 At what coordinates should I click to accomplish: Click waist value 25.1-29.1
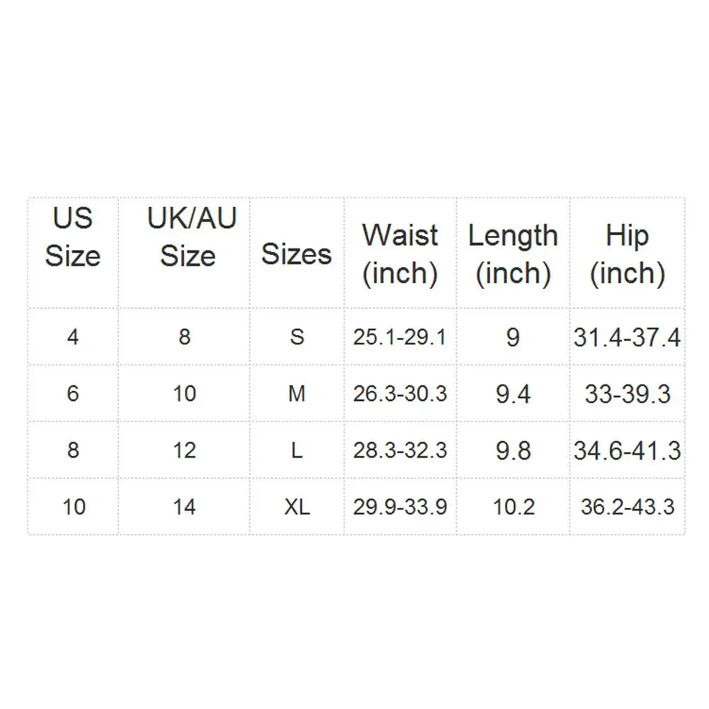pos(399,337)
